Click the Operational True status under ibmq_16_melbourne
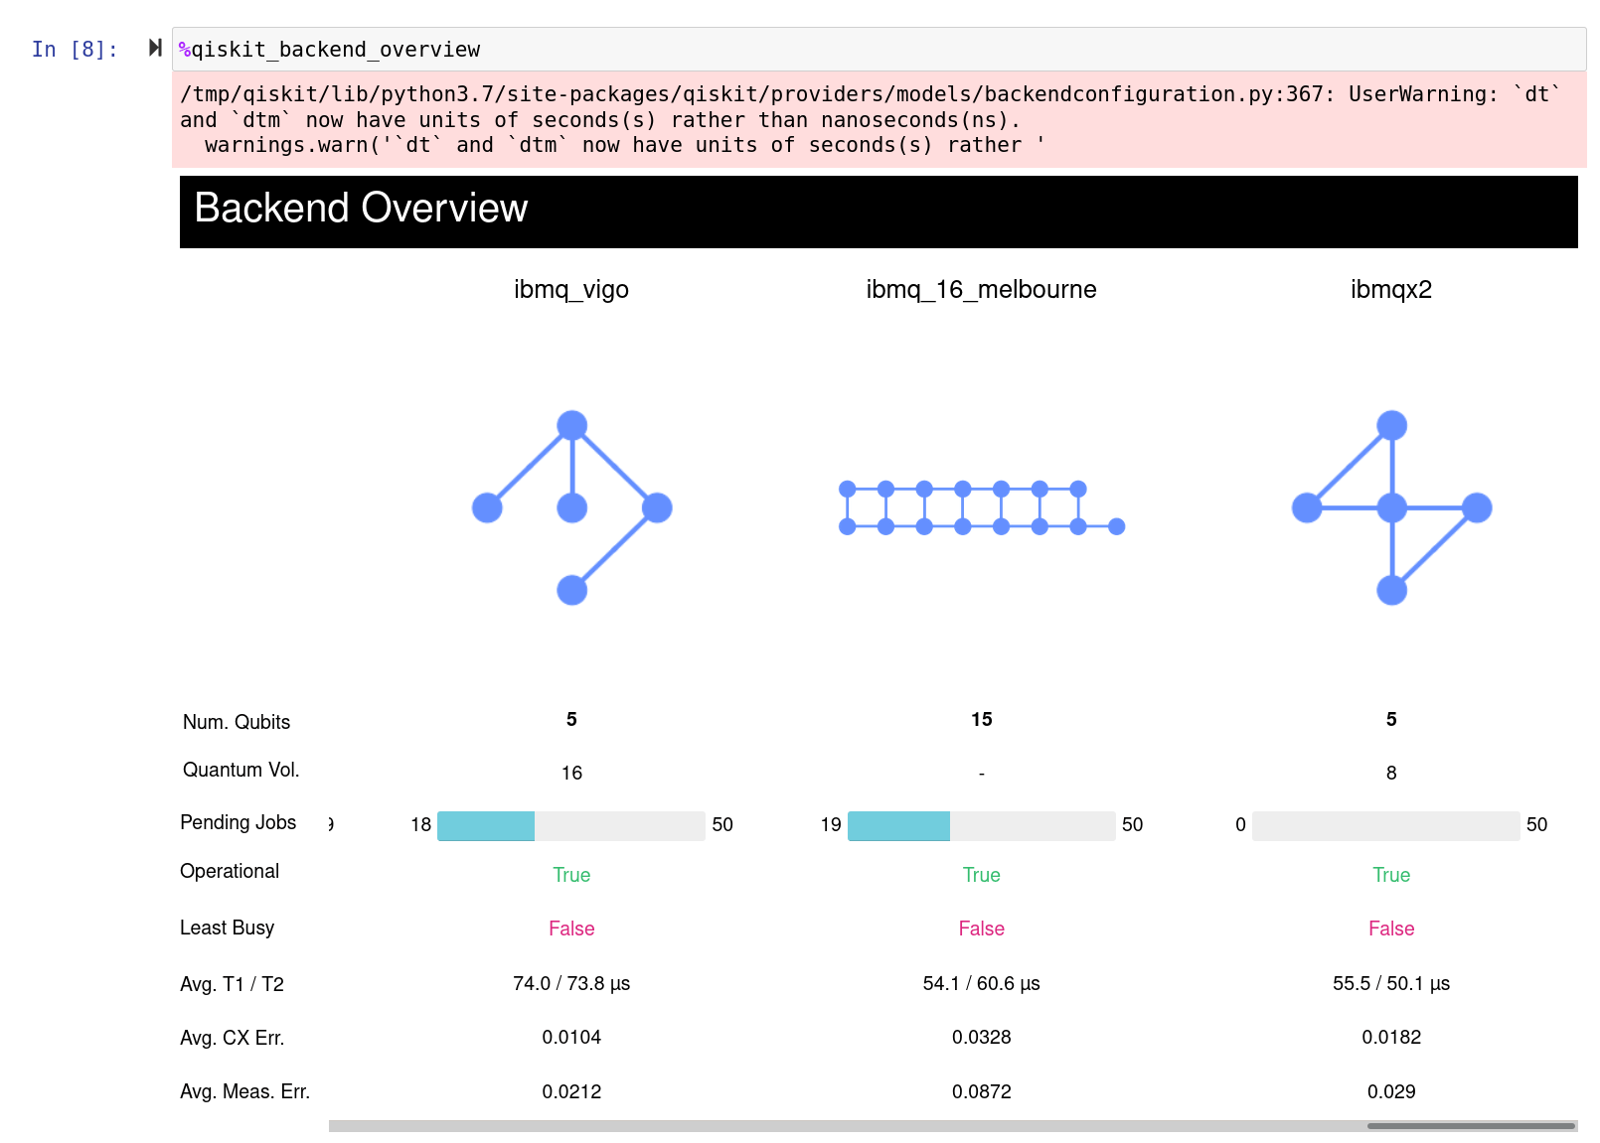1600x1143 pixels. 981,875
